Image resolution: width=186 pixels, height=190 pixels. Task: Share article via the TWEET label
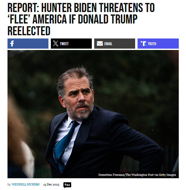64,44
